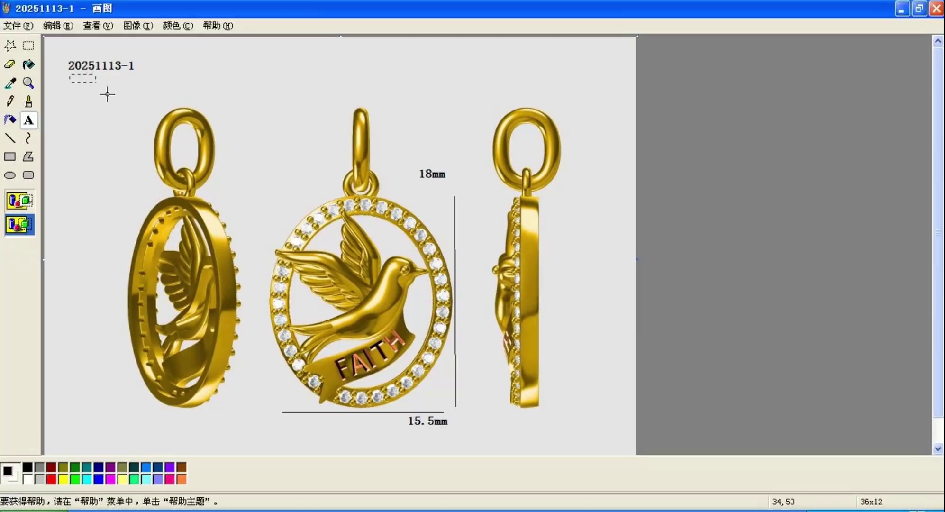Pick the Eraser tool
The height and width of the screenshot is (512, 945).
pyautogui.click(x=10, y=64)
